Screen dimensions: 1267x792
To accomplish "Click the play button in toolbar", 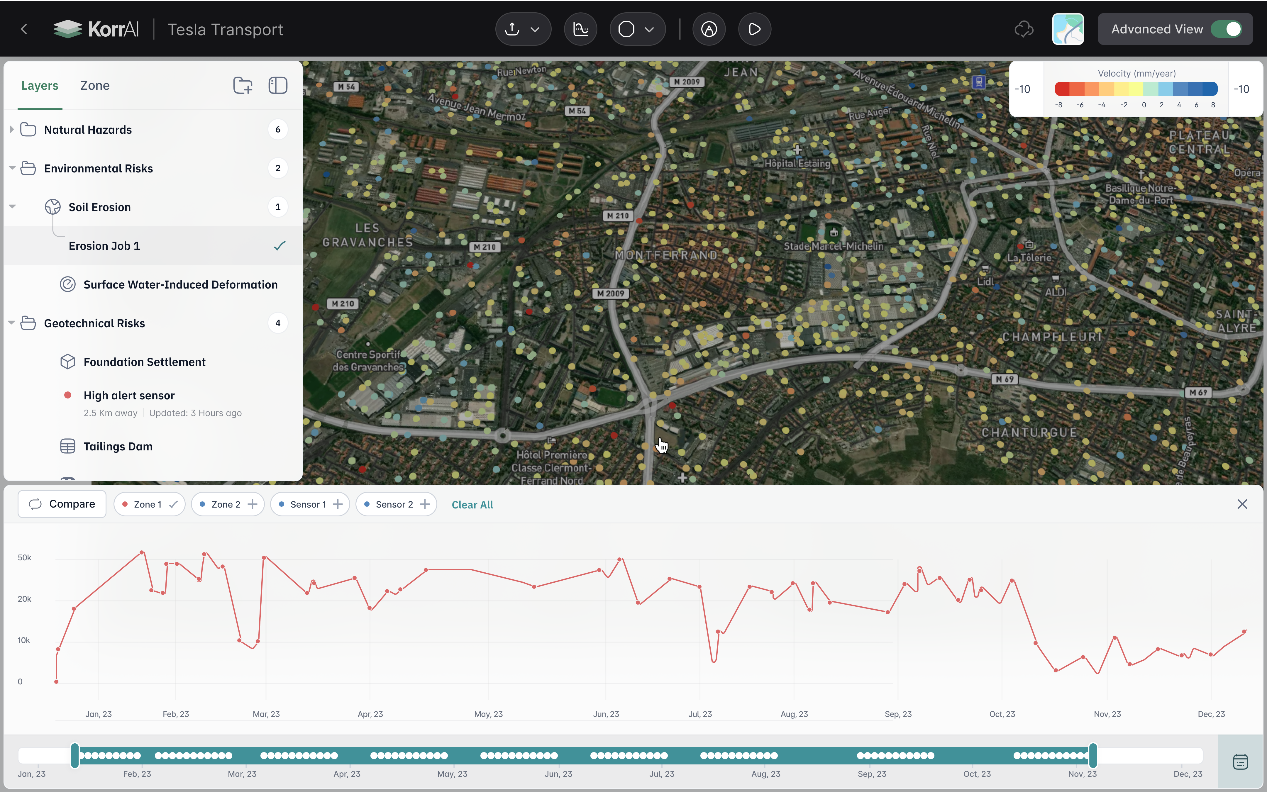I will pos(754,29).
